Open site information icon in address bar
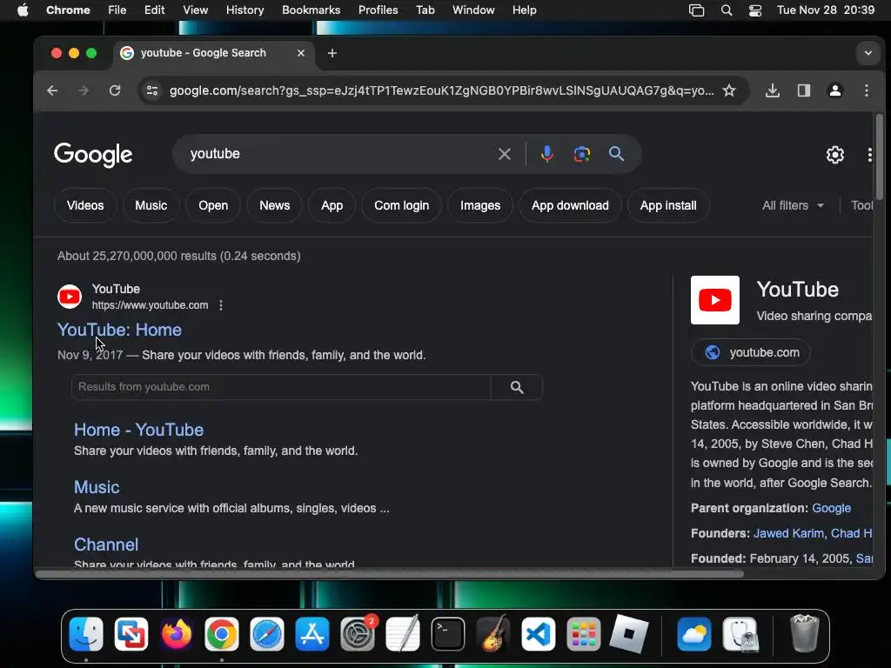 tap(152, 90)
